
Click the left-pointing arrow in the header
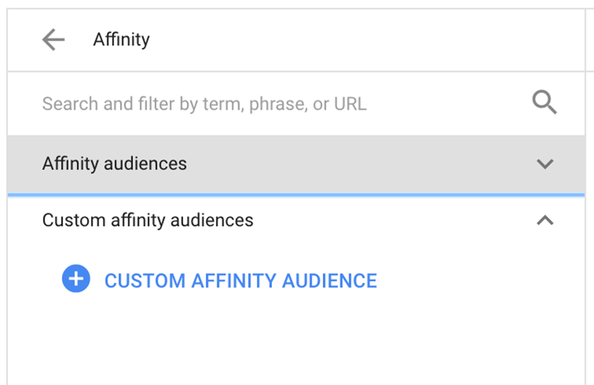(x=54, y=39)
